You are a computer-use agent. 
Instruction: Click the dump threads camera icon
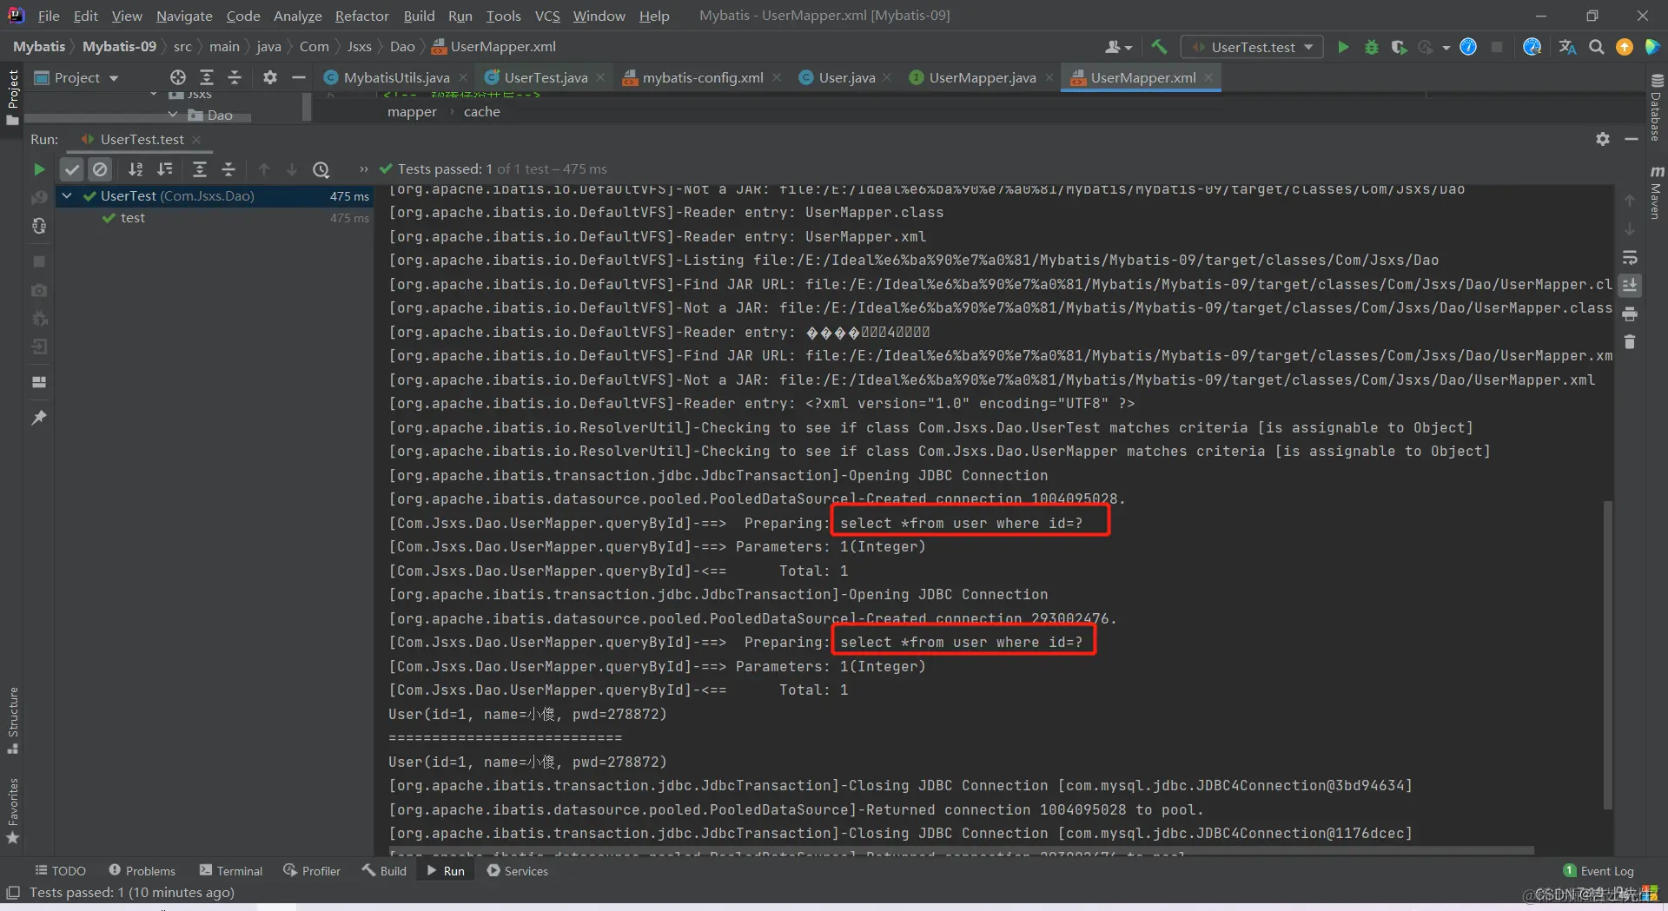coord(39,290)
